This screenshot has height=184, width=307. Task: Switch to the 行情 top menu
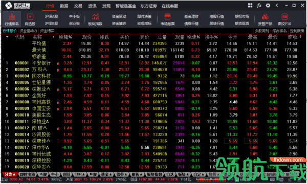[50, 6]
